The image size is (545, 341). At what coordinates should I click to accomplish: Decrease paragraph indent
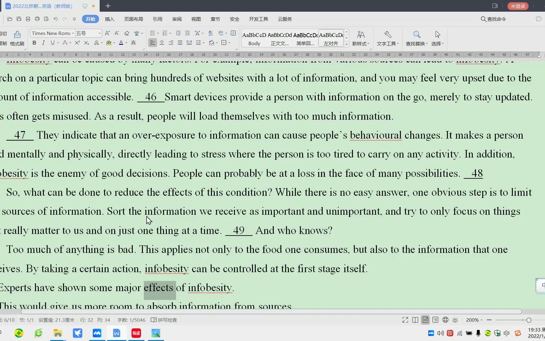178,33
